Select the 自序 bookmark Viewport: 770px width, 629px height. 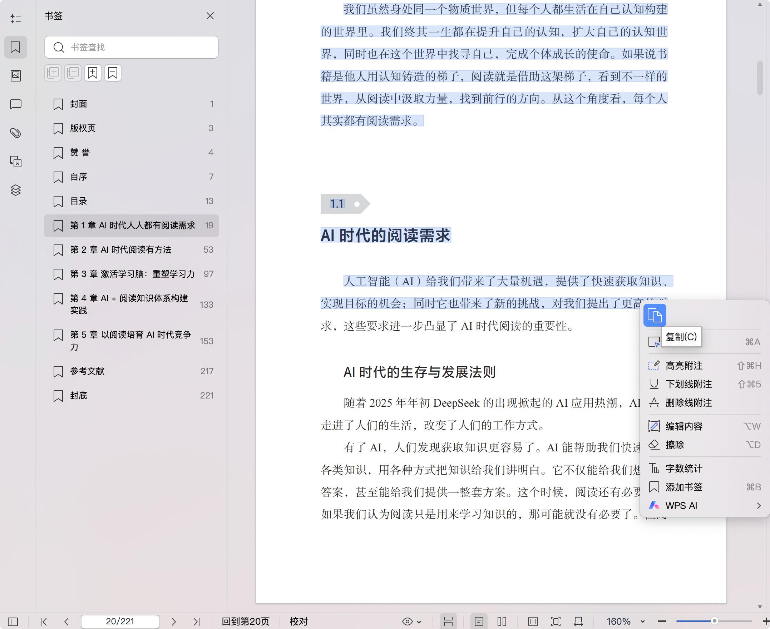click(x=132, y=177)
